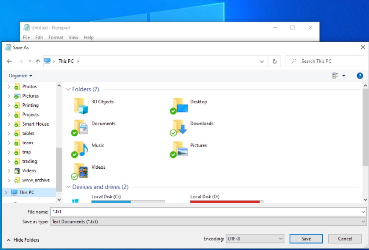Select the Videos folder in main pane

81,171
